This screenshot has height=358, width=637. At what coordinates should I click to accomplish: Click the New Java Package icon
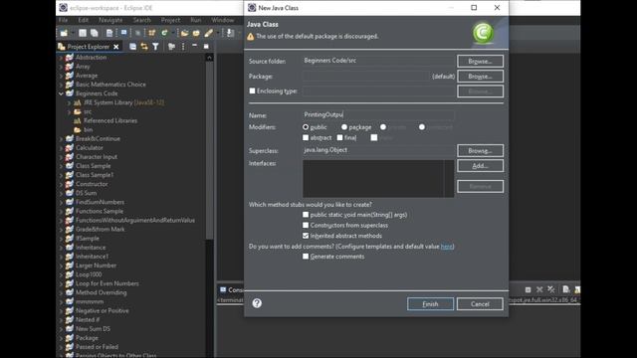[x=151, y=33]
